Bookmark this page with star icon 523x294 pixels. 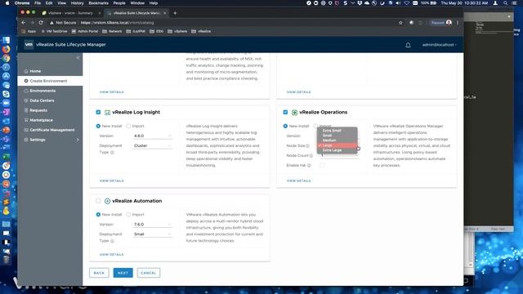(400, 23)
